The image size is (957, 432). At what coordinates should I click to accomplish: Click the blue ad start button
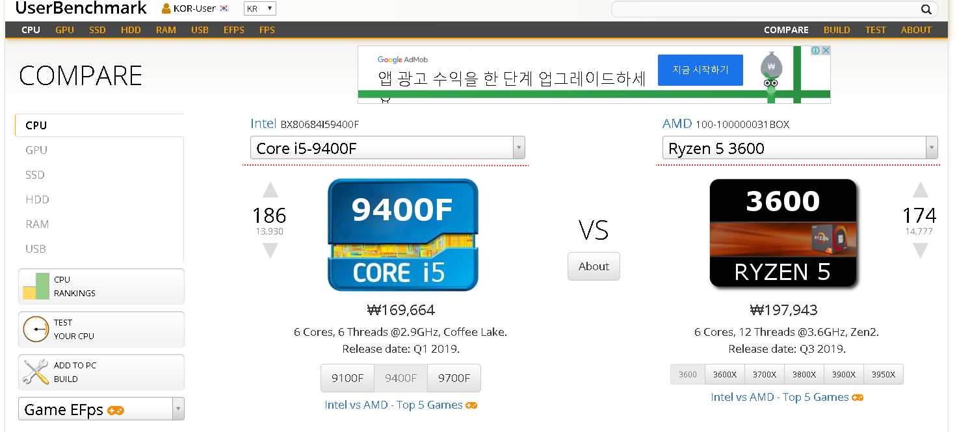pyautogui.click(x=700, y=70)
